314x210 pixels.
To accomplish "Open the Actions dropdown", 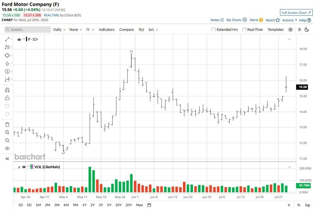I will click(x=289, y=20).
